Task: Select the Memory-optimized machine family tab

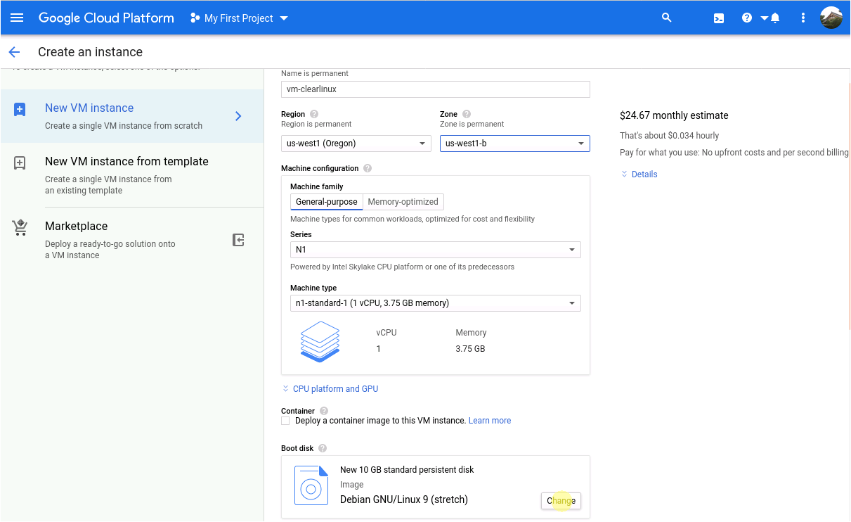Action: tap(403, 202)
